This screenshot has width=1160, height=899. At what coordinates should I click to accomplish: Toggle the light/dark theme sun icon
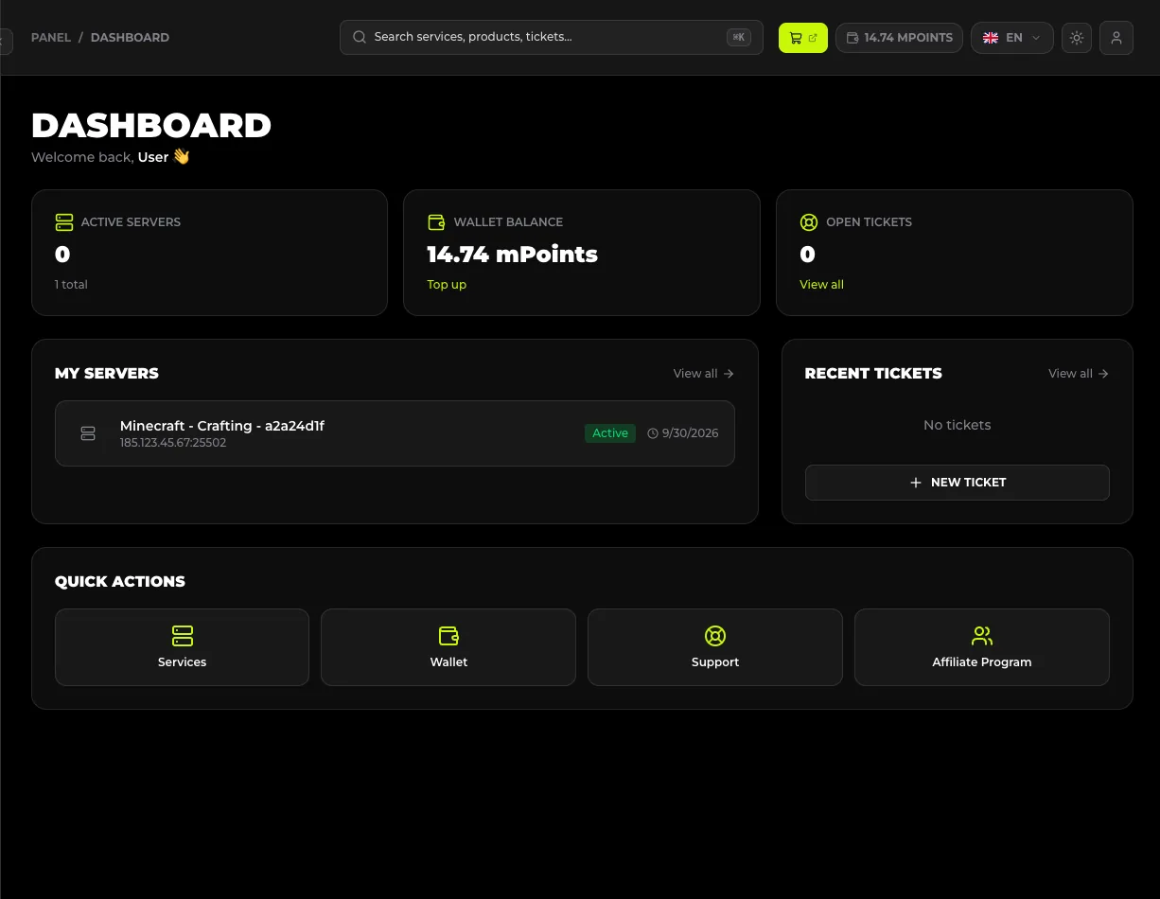tap(1077, 38)
